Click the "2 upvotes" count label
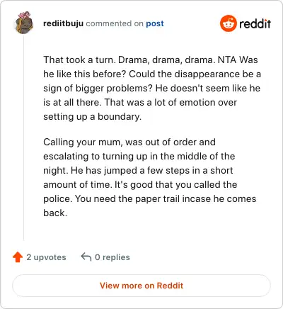283x309 pixels. point(46,257)
